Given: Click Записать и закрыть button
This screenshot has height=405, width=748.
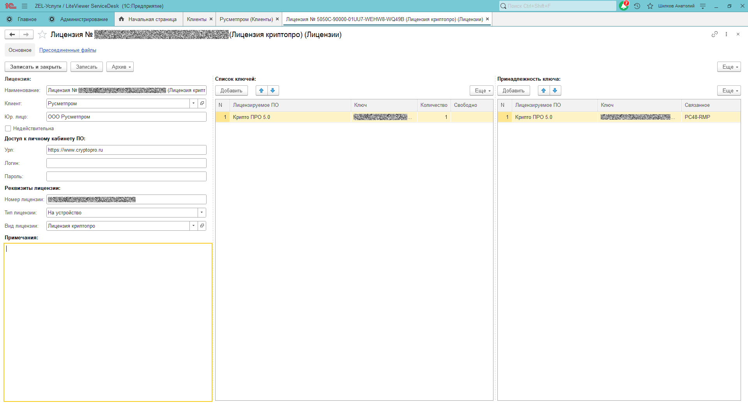Looking at the screenshot, I should coord(36,67).
